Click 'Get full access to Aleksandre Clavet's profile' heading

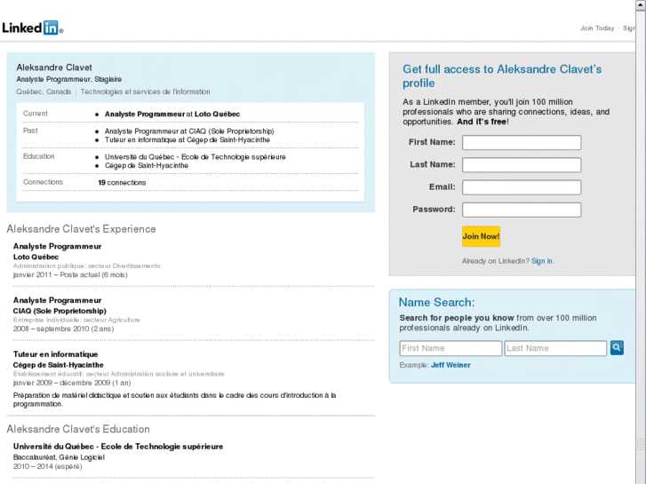[502, 75]
